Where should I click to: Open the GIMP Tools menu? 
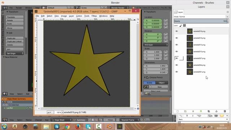coord(87,16)
